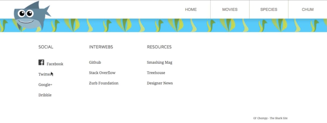The height and width of the screenshot is (123, 327).
Task: Click the shark mascot logo
Action: (31, 16)
